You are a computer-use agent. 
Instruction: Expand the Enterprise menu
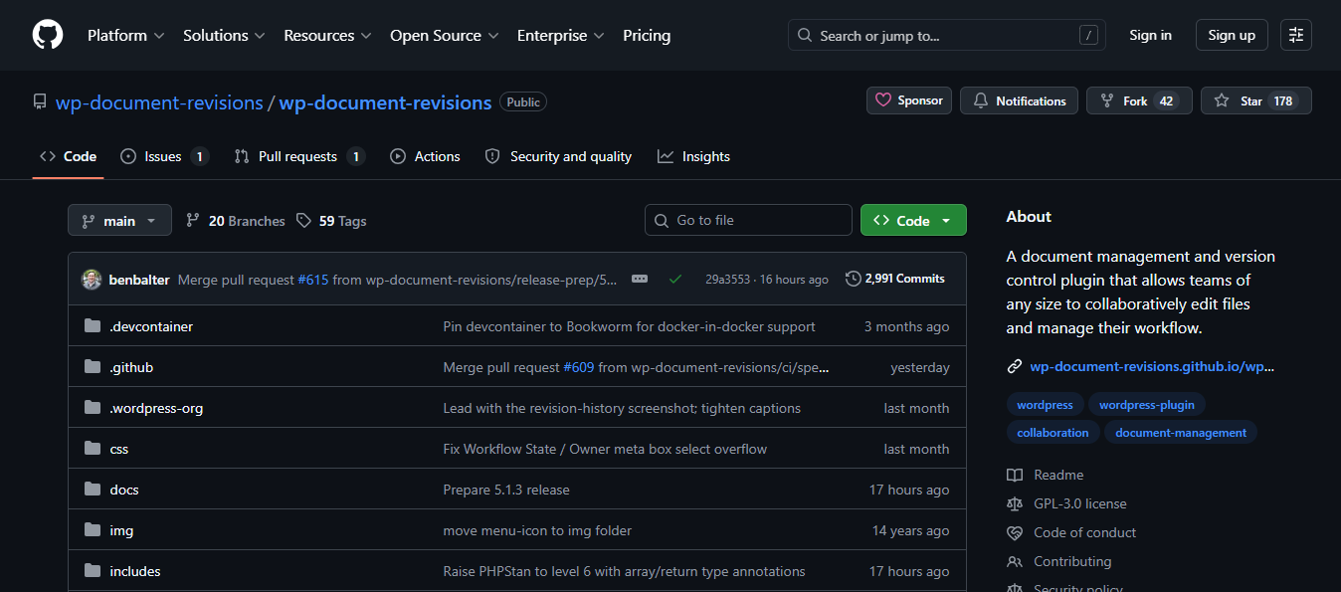[x=560, y=35]
